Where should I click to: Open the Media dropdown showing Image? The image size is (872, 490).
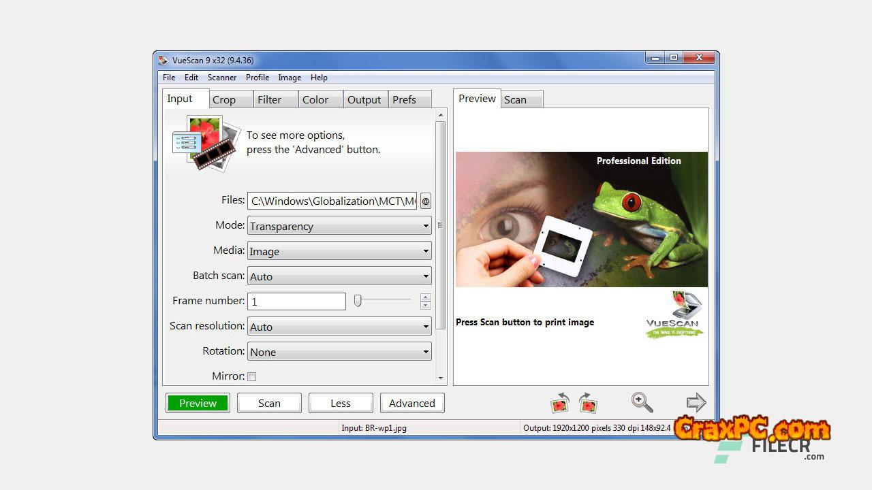coord(339,251)
